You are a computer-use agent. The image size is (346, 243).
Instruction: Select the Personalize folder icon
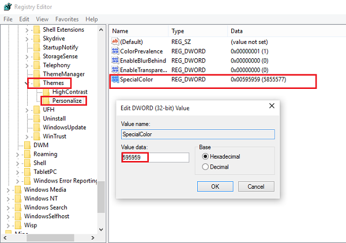[x=46, y=100]
